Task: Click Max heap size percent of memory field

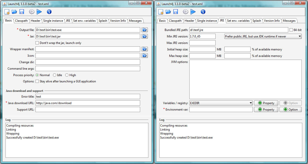Action: pos(237,56)
